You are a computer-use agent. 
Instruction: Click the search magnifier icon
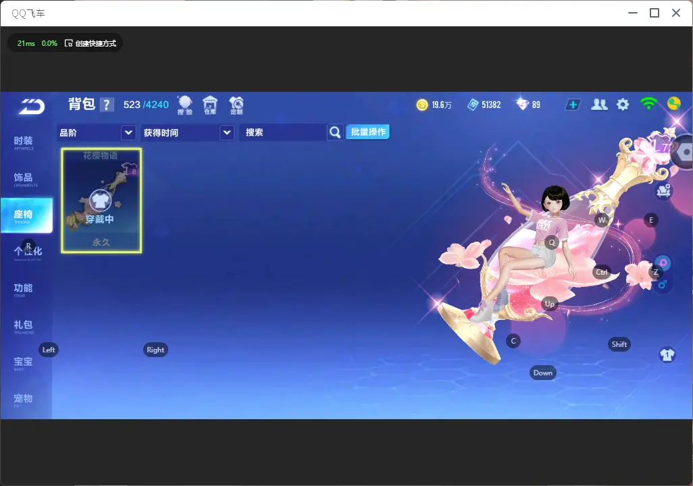click(335, 132)
